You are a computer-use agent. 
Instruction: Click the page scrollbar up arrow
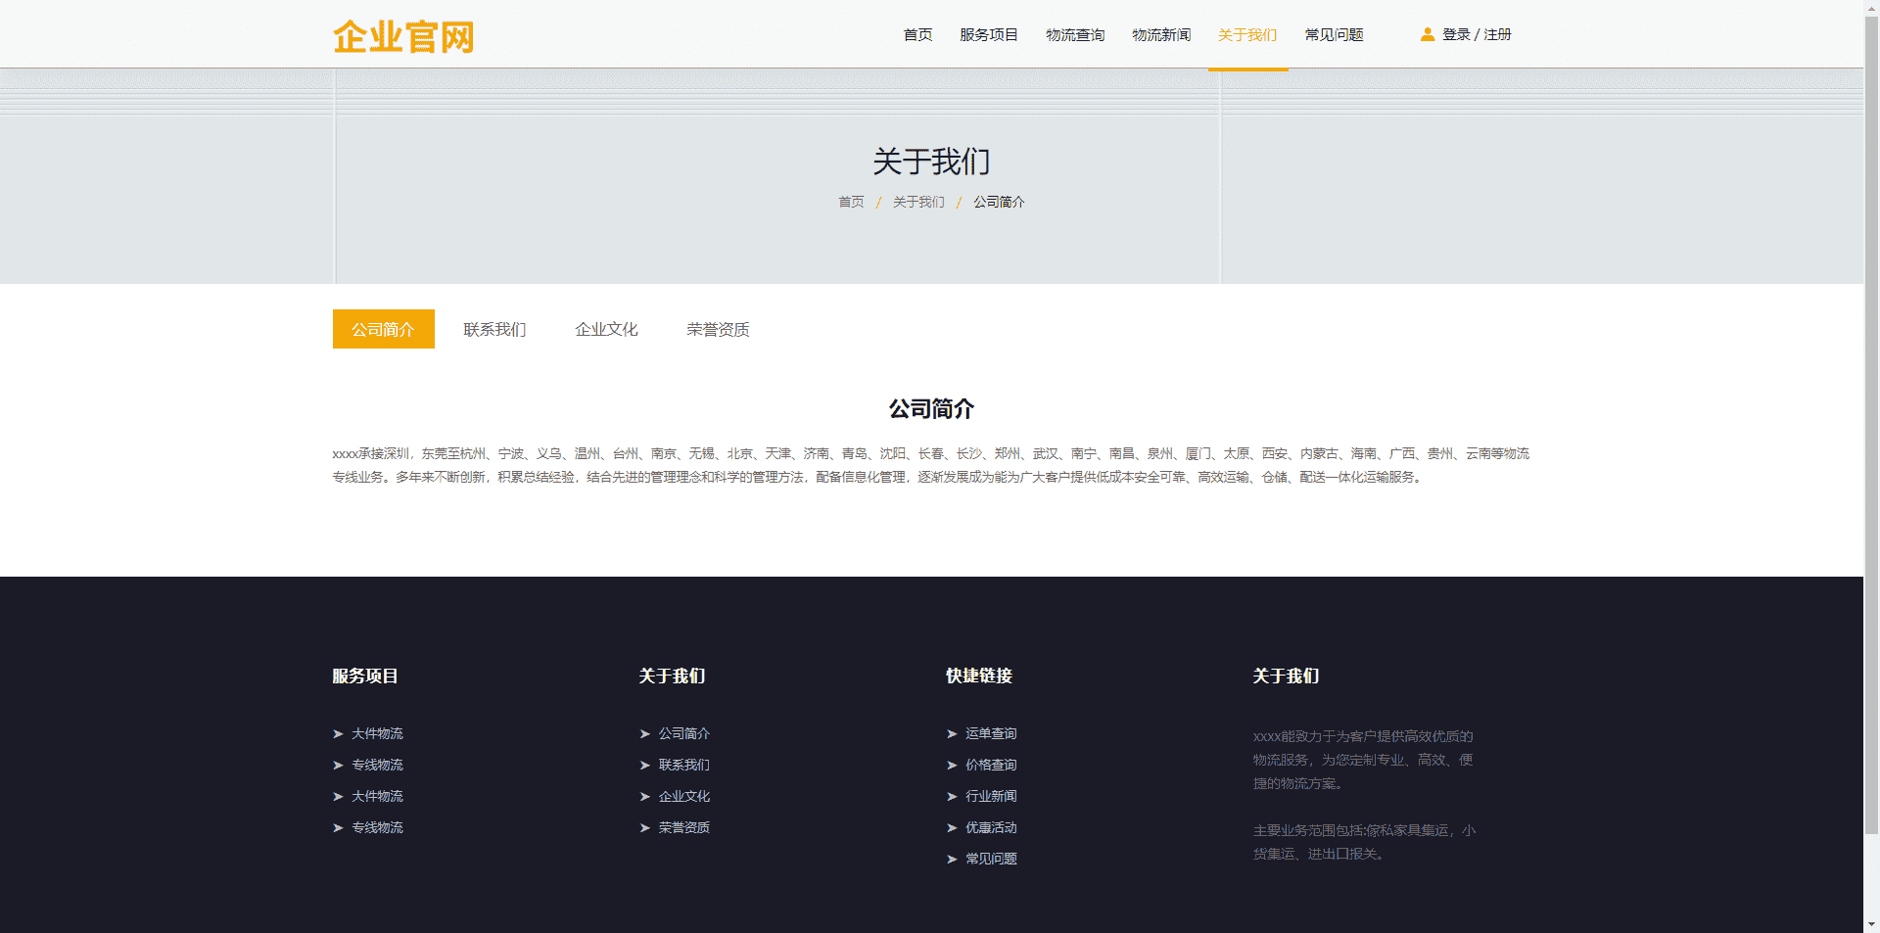pos(1871,9)
